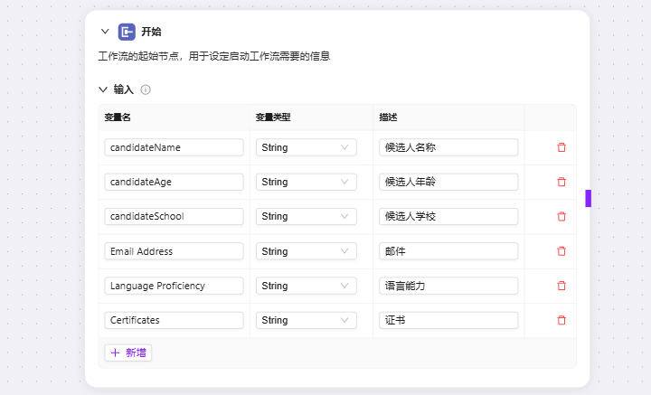Click the purple connector handle on node edge
The image size is (651, 395).
tap(589, 198)
